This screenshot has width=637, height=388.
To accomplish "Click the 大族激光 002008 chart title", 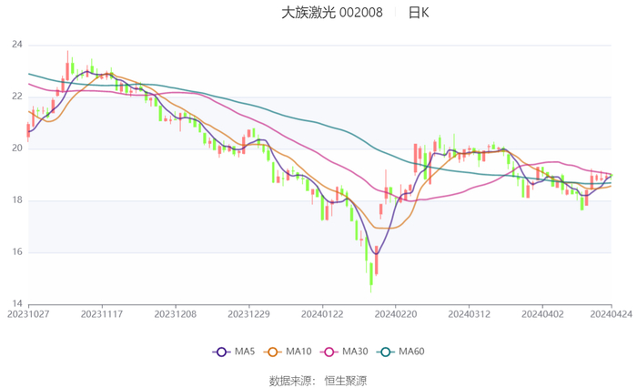I will pos(331,13).
